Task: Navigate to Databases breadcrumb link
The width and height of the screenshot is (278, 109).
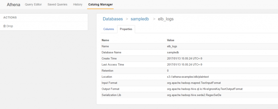Action: point(113,19)
